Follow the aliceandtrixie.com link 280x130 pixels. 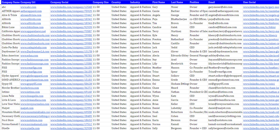[x=31, y=15]
